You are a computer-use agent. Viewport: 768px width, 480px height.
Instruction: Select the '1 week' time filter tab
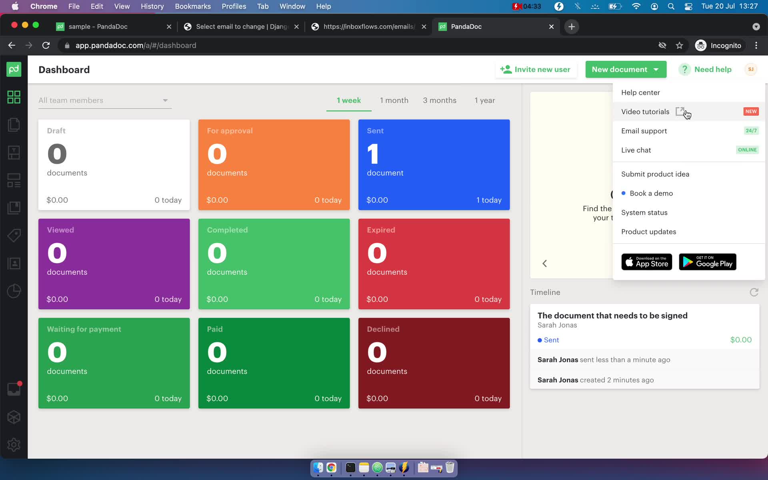[349, 100]
